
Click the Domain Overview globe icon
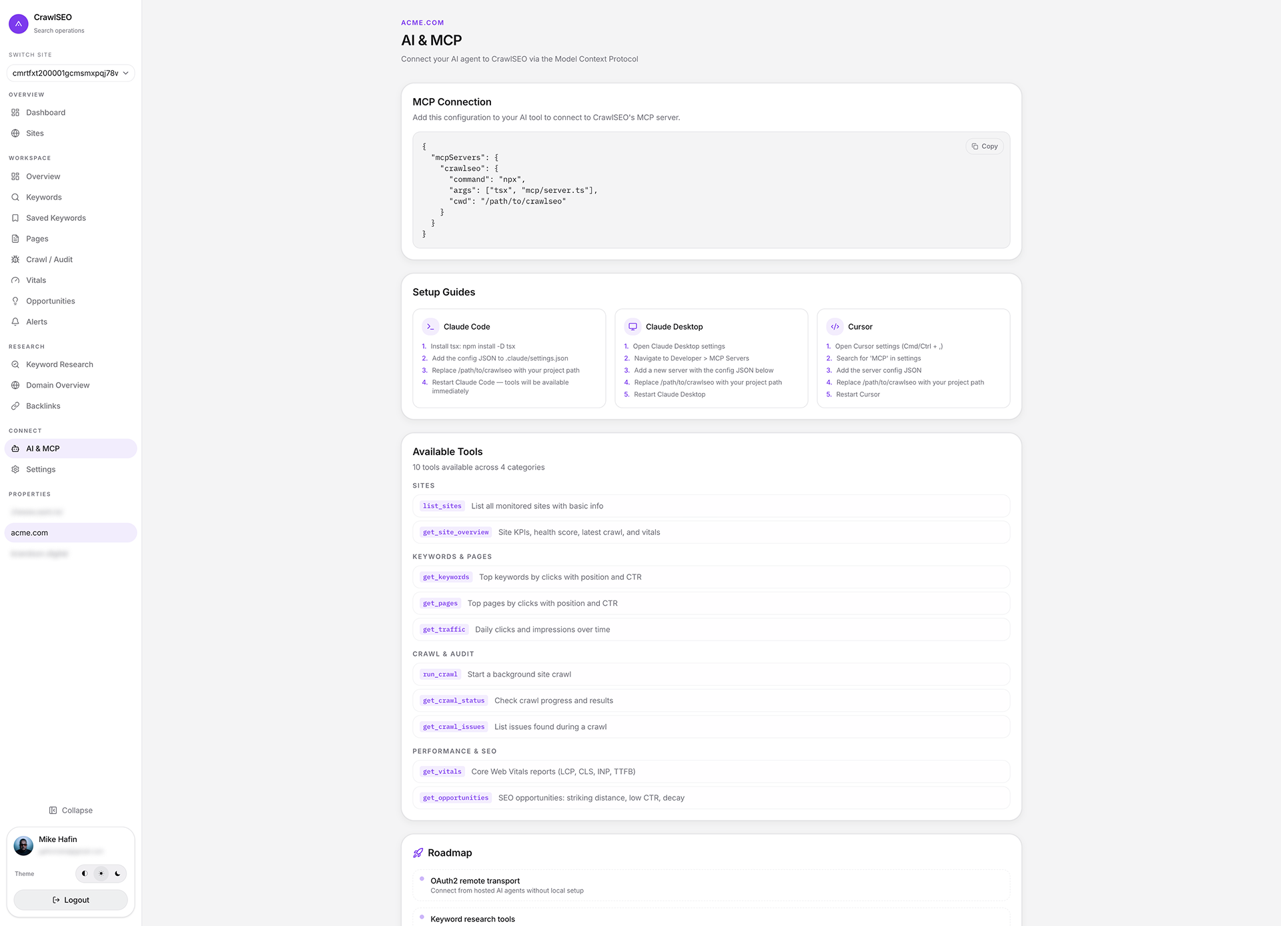pyautogui.click(x=15, y=385)
